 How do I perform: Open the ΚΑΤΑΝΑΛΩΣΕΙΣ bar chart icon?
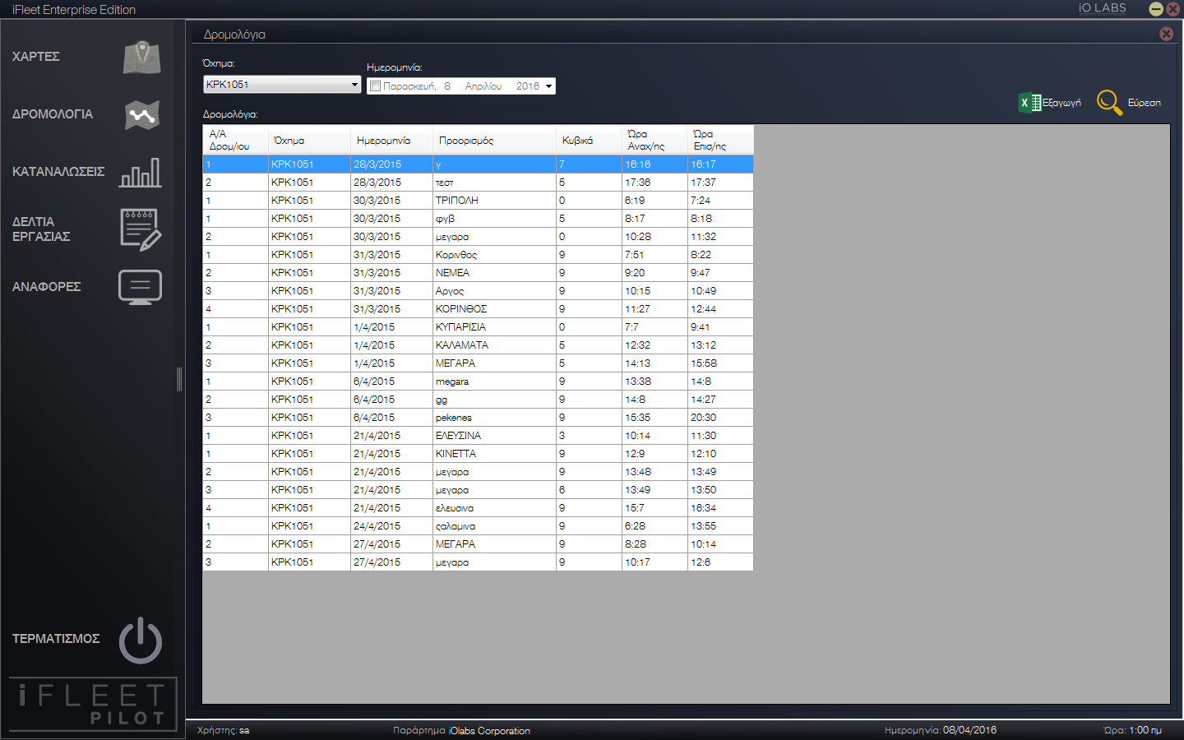coord(141,173)
